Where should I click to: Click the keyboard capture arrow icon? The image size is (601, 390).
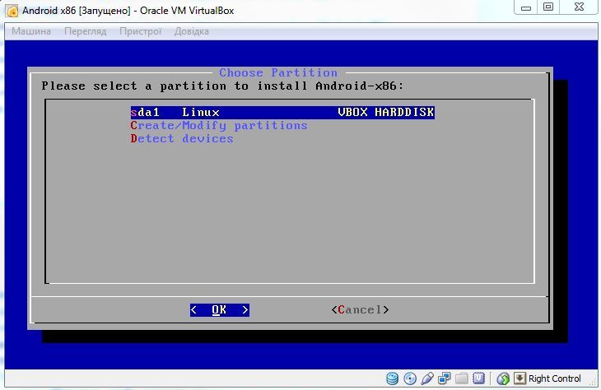(519, 378)
